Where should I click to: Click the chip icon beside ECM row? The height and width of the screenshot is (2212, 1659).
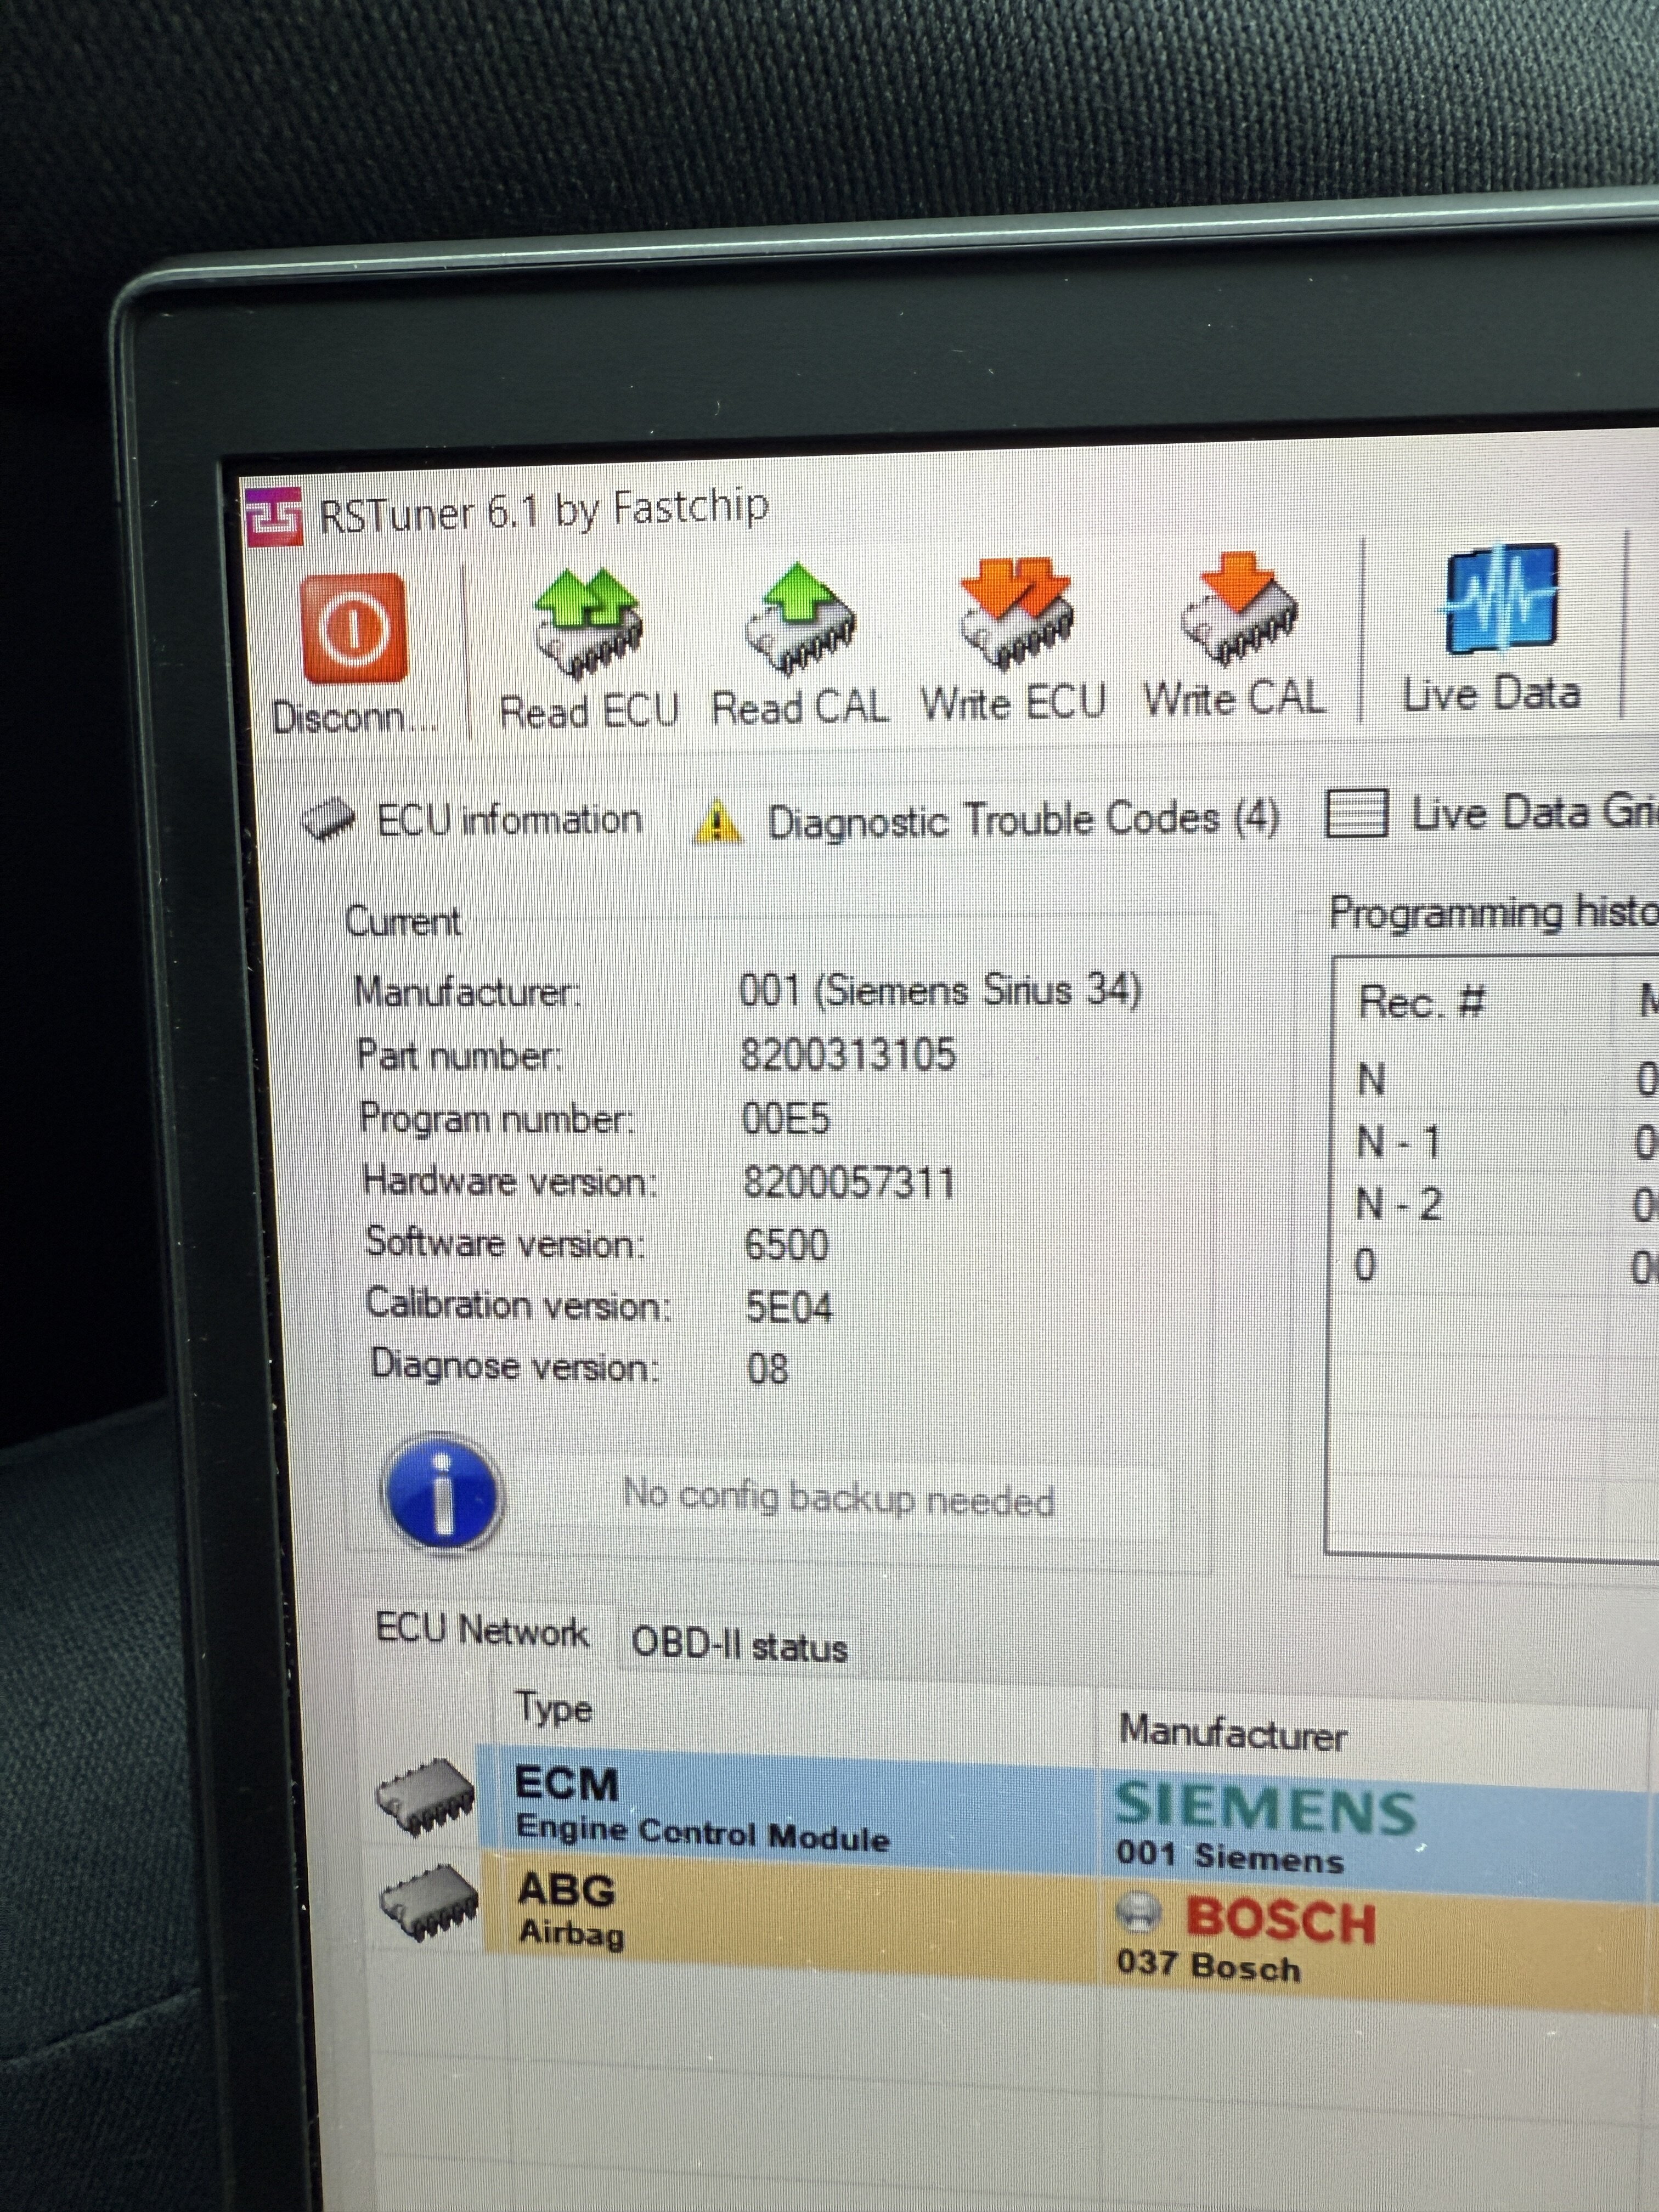(426, 1799)
